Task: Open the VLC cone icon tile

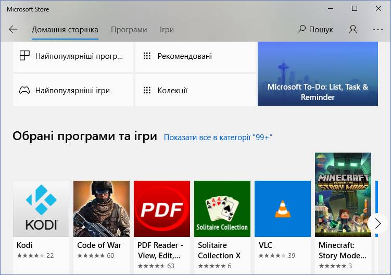Action: click(283, 209)
